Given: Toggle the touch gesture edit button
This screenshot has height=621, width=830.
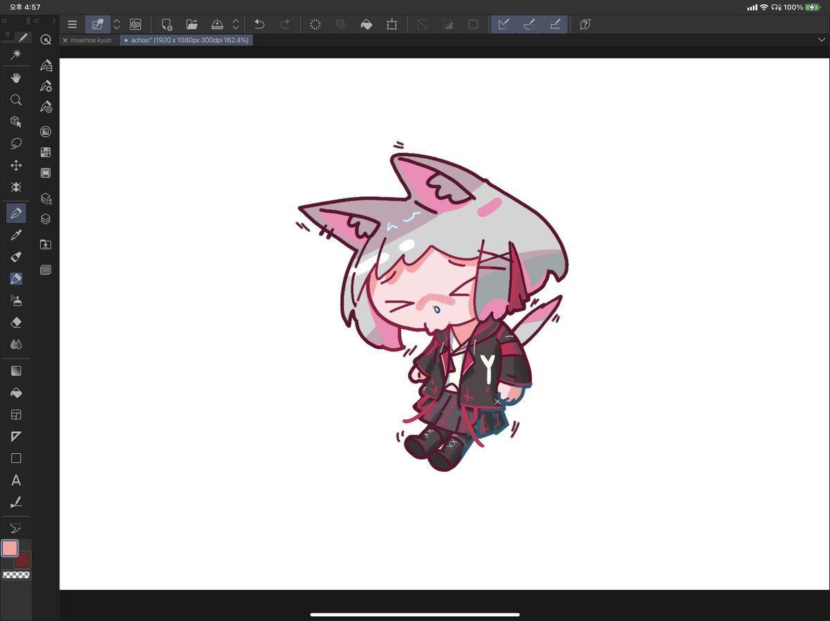Looking at the screenshot, I should 98,24.
